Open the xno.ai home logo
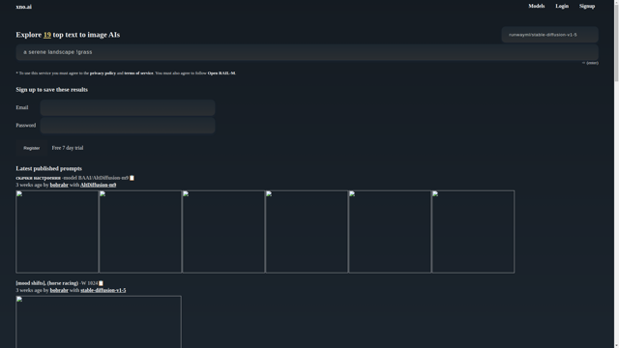The image size is (619, 348). pos(23,7)
